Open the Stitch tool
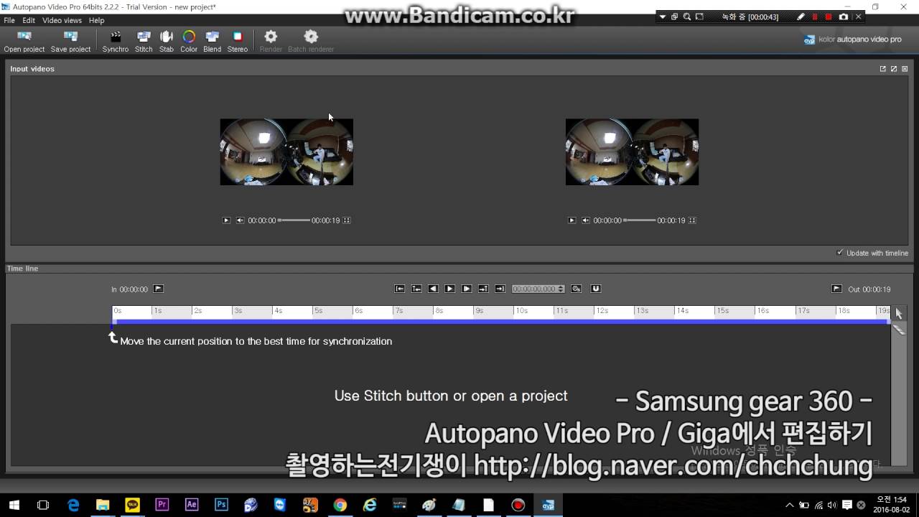This screenshot has height=517, width=919. (x=144, y=41)
